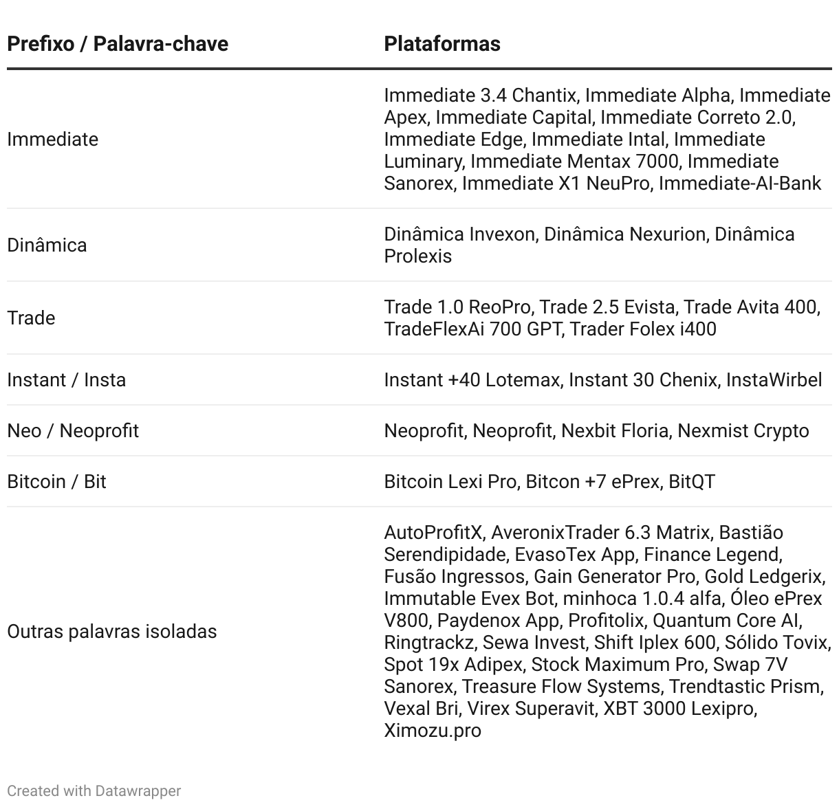This screenshot has height=807, width=839.
Task: Select the 'Dinâmica' prefix cell
Action: [x=47, y=245]
